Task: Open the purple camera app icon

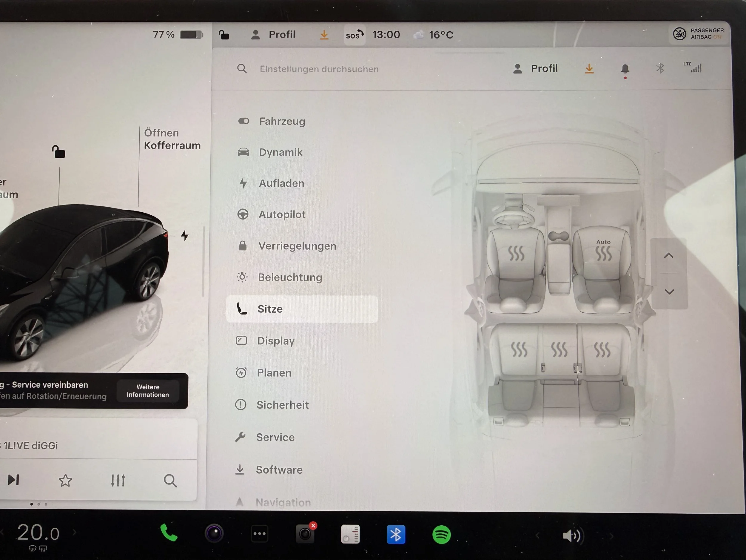Action: point(214,534)
